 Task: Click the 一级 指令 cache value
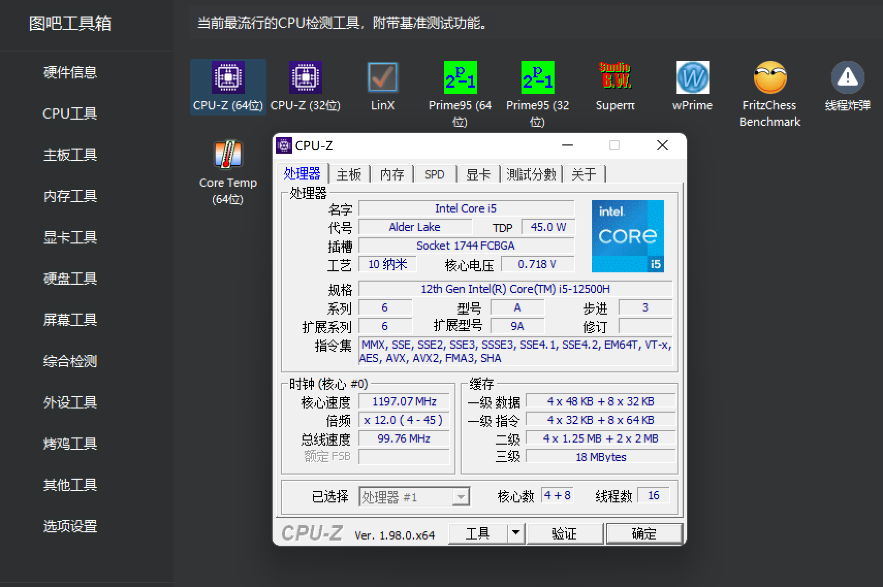(601, 420)
